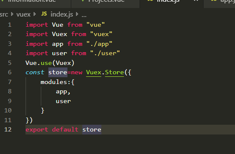Click the Vuex identifier on line 2
The width and height of the screenshot is (235, 154).
coord(59,34)
